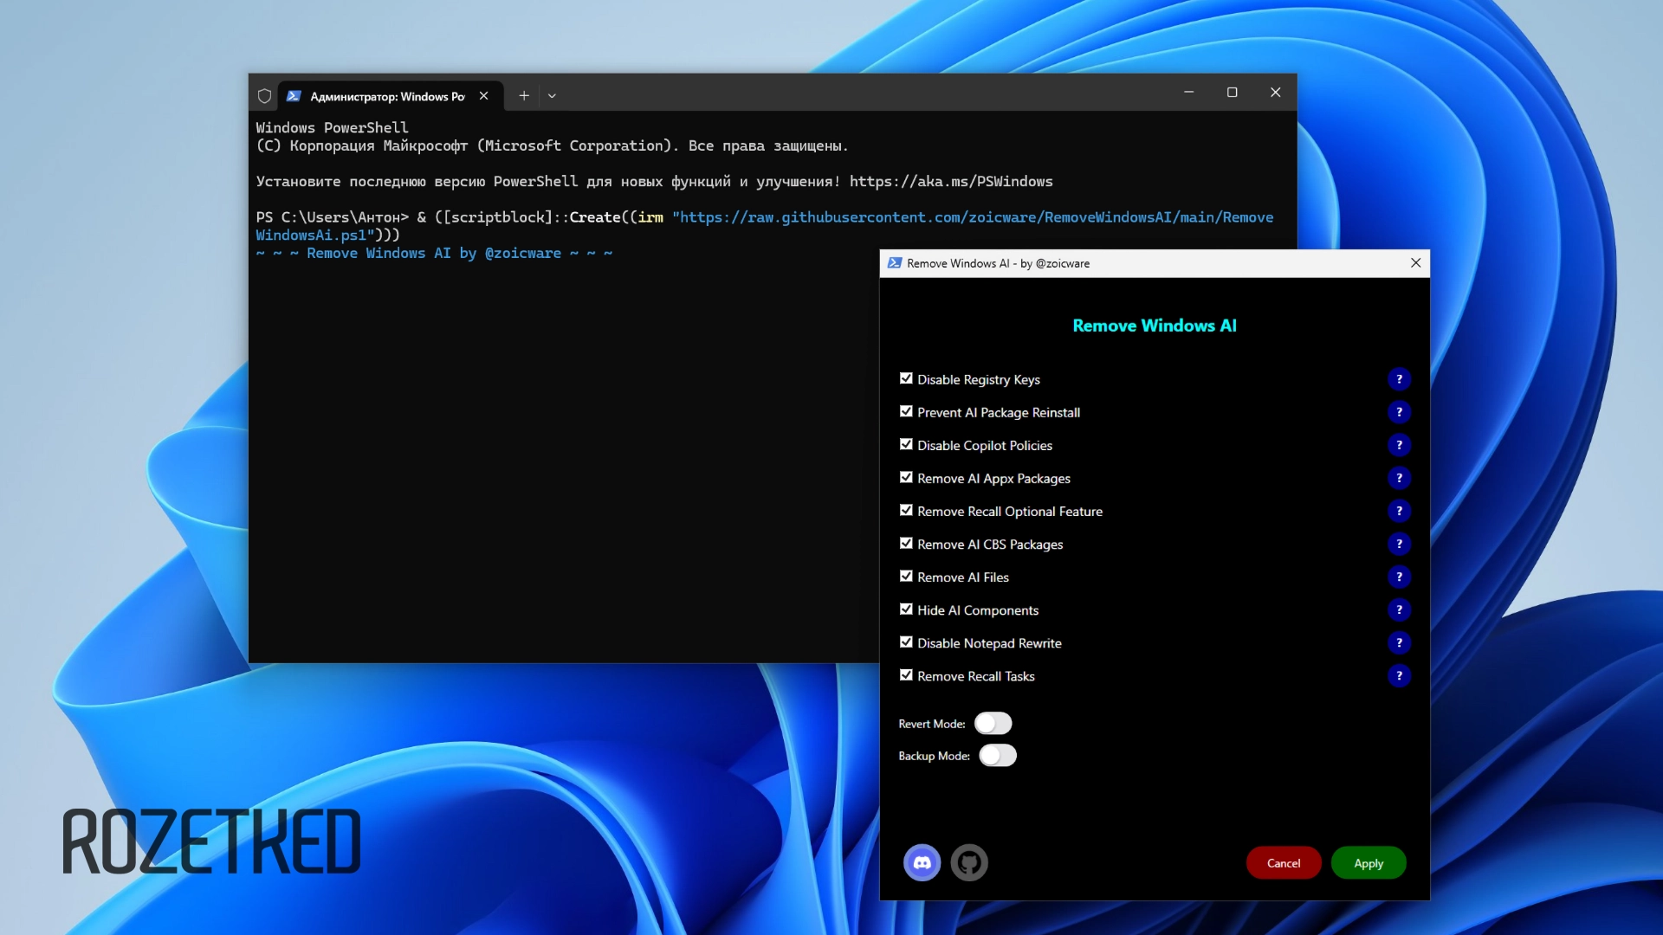The height and width of the screenshot is (935, 1663).
Task: Click the PowerShell icon on the terminal tab
Action: coord(294,96)
